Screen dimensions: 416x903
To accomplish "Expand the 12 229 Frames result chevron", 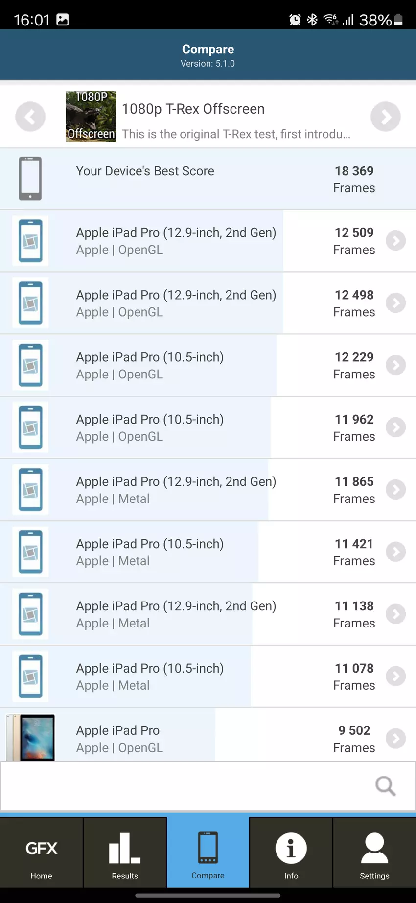I will [395, 365].
